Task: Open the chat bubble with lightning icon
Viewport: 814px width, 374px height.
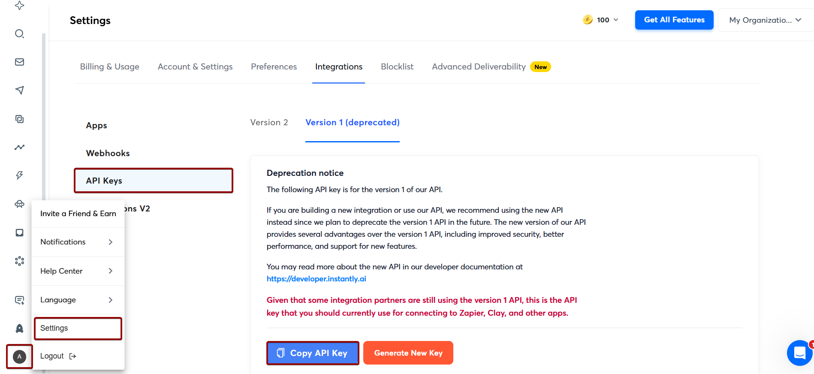Action: tap(19, 300)
